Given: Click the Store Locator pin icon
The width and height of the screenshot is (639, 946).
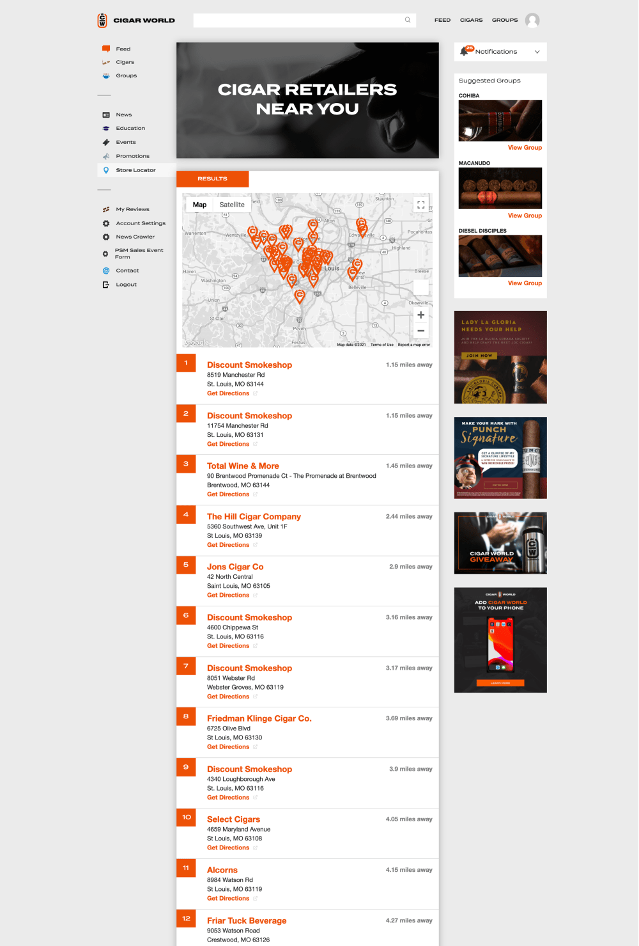Looking at the screenshot, I should 106,170.
